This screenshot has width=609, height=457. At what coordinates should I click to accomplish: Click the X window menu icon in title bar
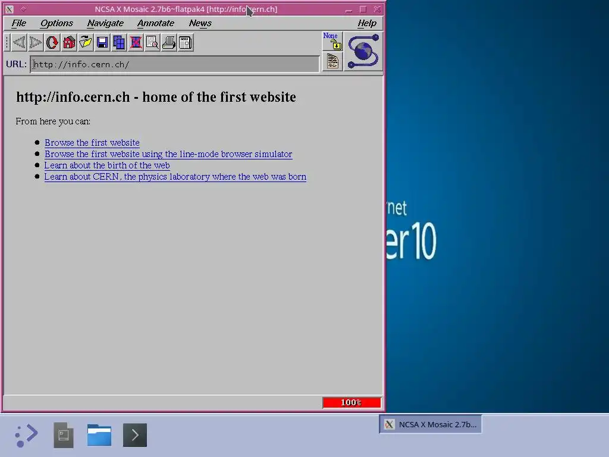(10, 10)
